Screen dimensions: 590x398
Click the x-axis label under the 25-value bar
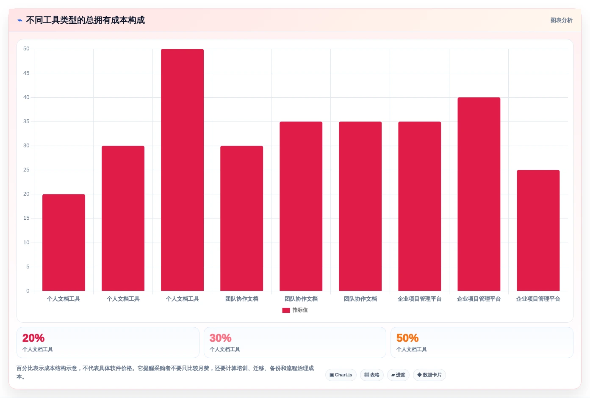tap(538, 299)
